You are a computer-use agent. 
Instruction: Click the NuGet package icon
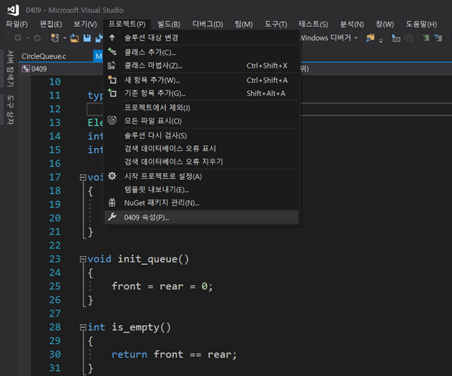pos(112,202)
